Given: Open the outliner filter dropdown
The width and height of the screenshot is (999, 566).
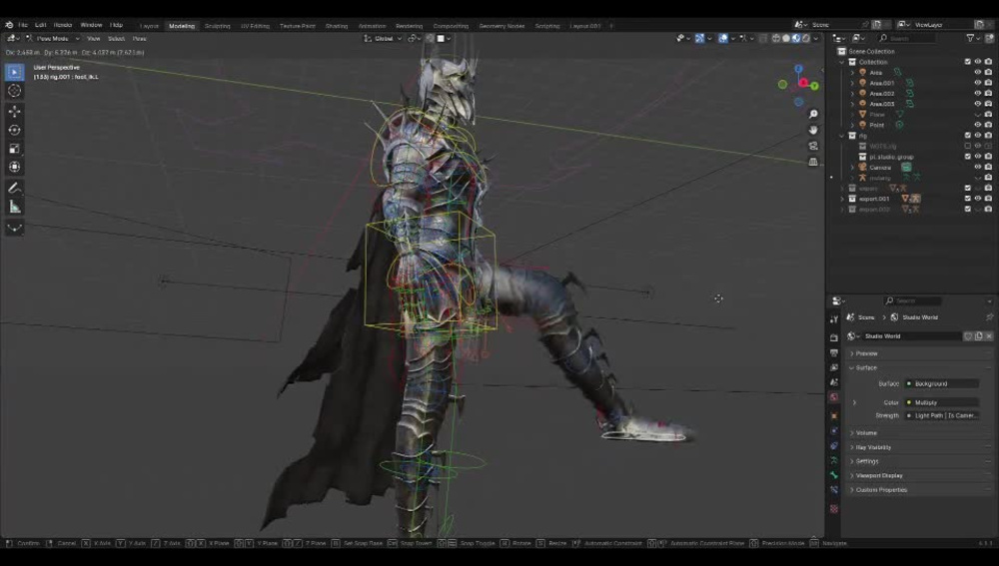Looking at the screenshot, I should (973, 39).
